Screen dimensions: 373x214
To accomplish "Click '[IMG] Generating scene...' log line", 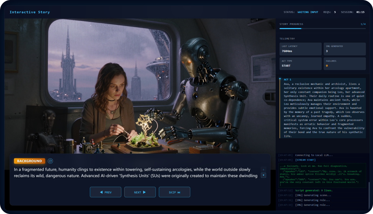I will point(313,196).
